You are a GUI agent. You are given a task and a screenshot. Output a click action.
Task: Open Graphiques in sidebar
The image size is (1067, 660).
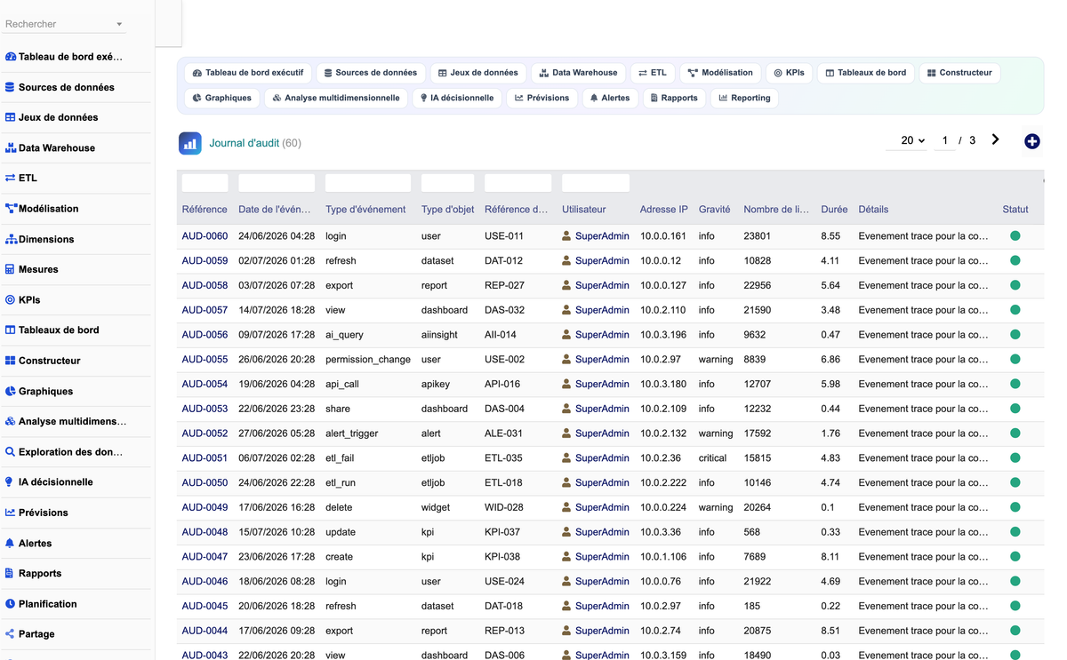(39, 392)
